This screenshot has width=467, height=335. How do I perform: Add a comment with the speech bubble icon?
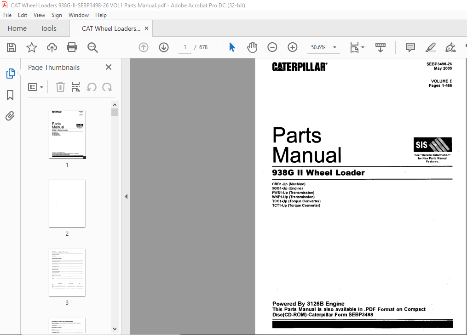click(x=410, y=47)
